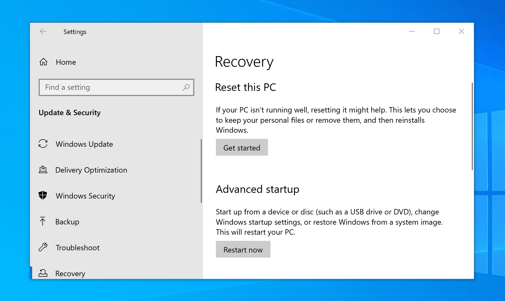The image size is (505, 301).
Task: Click the Recovery page scrollbar
Action: tap(472, 126)
